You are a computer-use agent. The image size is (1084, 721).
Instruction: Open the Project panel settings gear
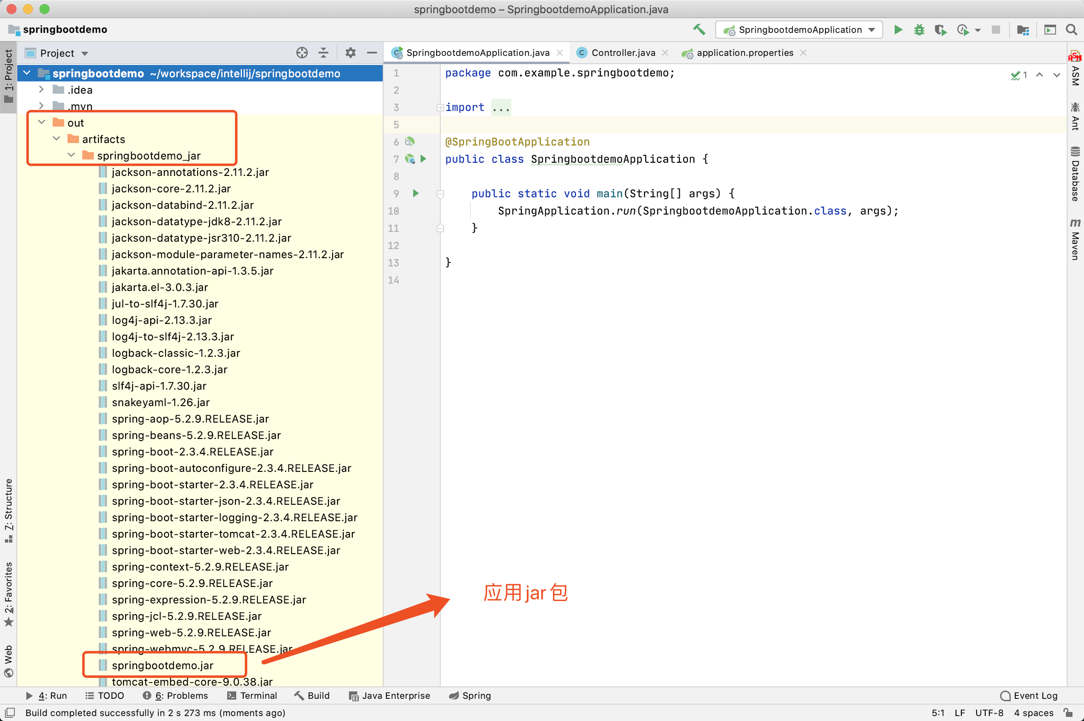350,53
